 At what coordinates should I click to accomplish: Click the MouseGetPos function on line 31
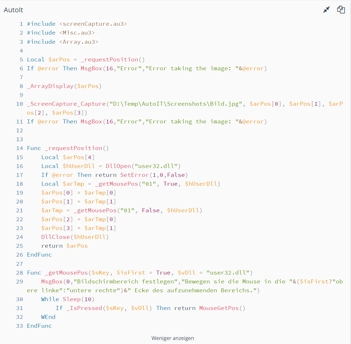click(219, 308)
